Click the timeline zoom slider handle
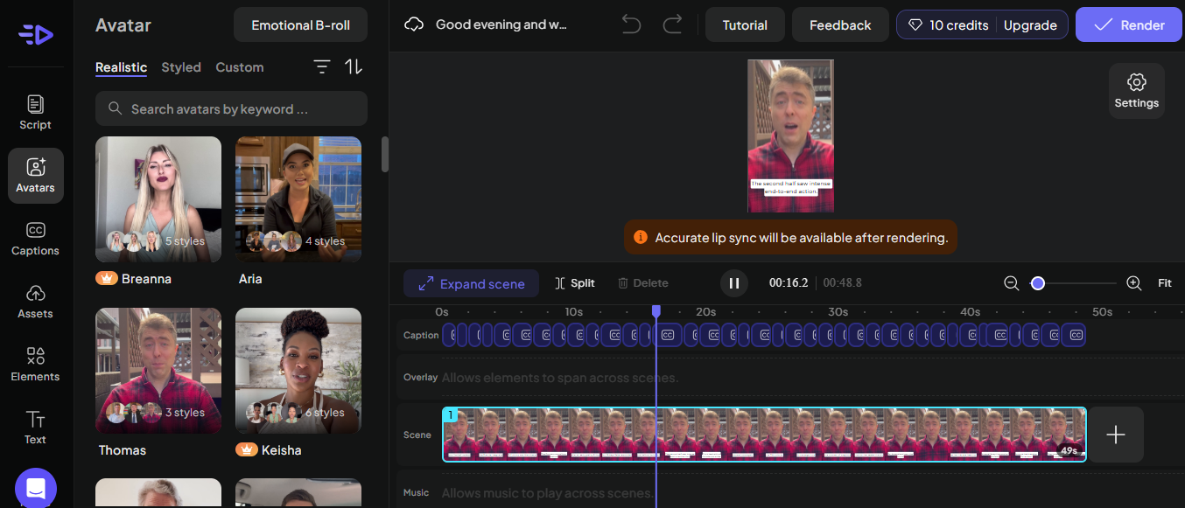Viewport: 1185px width, 508px height. pyautogui.click(x=1038, y=283)
